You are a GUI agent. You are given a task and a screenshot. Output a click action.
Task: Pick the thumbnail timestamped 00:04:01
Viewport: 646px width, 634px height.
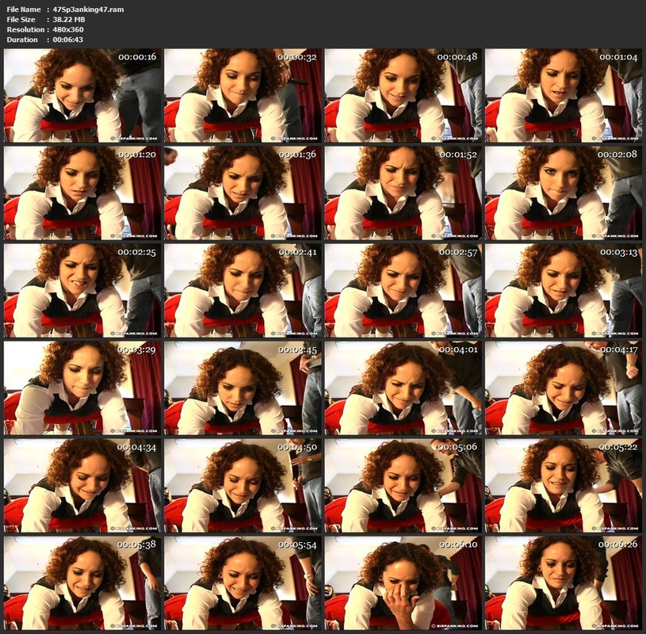tap(403, 388)
